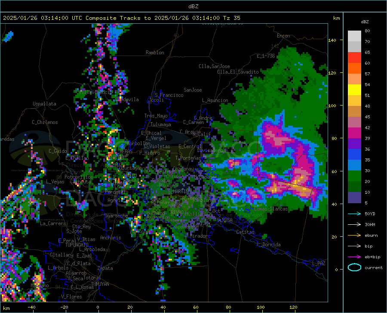This screenshot has height=313, width=387.
Task: Pick the light blue 30-35 dBZ swatch
Action: 354,165
